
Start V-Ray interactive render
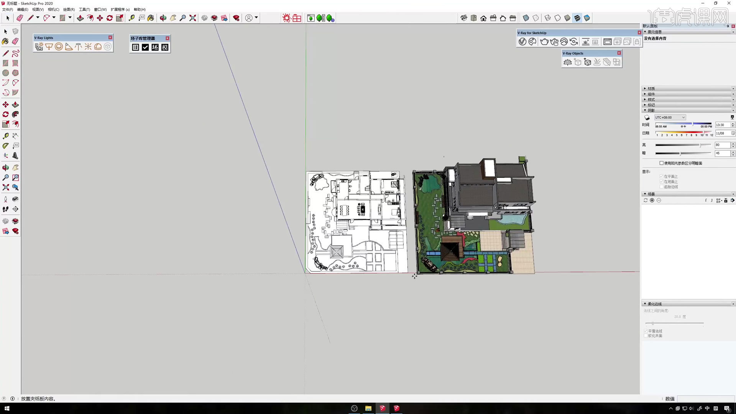[554, 42]
